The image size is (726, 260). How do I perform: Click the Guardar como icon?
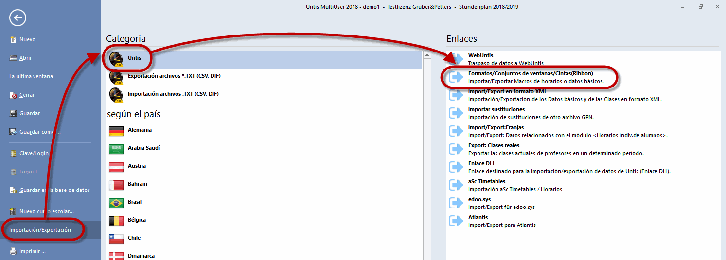coord(14,132)
